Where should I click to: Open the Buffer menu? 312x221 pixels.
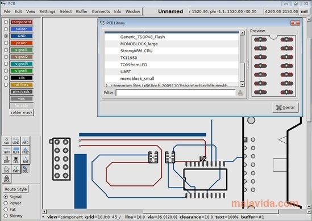coord(82,11)
